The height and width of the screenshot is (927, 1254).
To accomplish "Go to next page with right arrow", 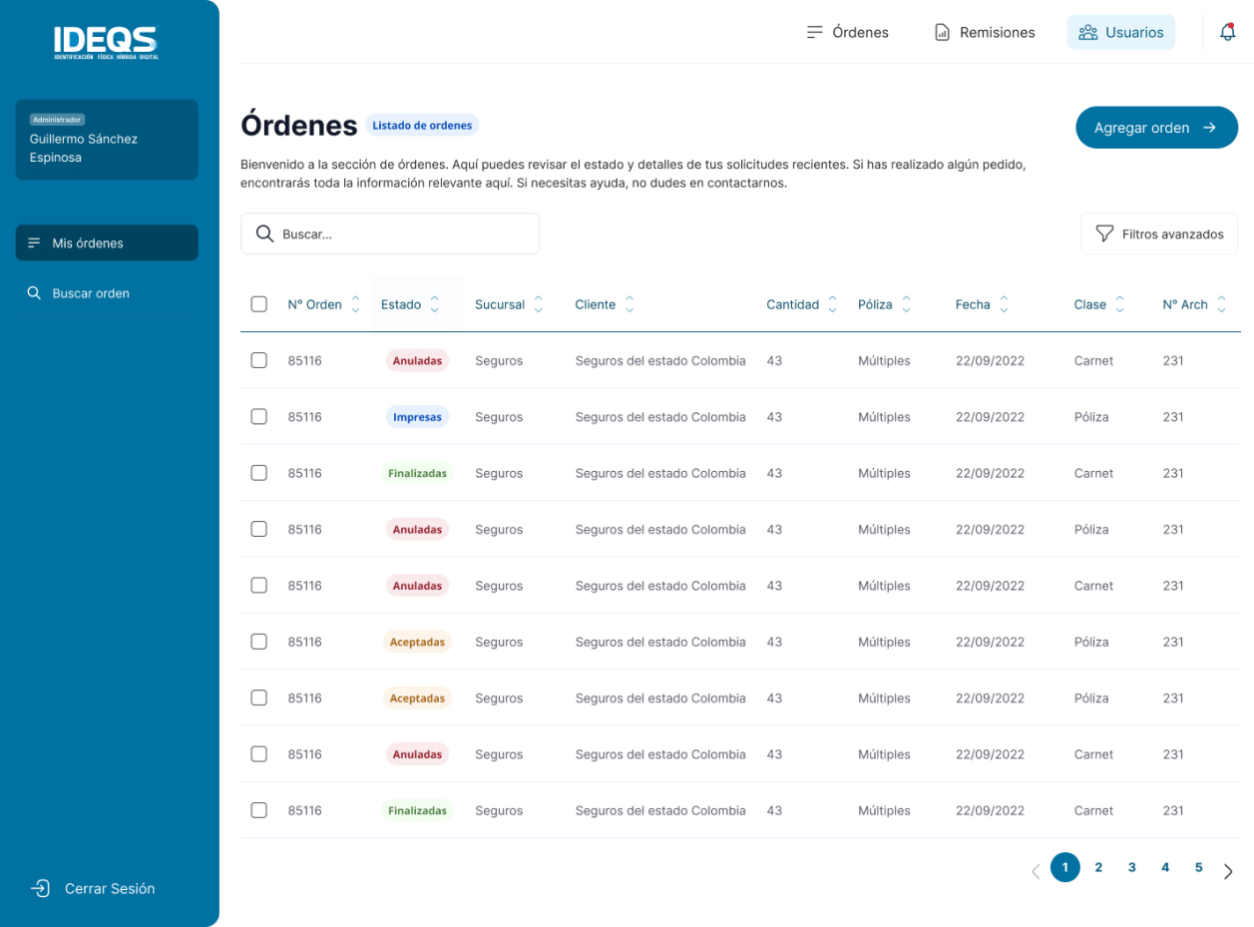I will [1228, 871].
